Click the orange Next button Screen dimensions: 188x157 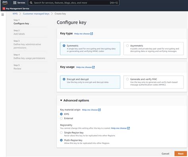pos(180,154)
